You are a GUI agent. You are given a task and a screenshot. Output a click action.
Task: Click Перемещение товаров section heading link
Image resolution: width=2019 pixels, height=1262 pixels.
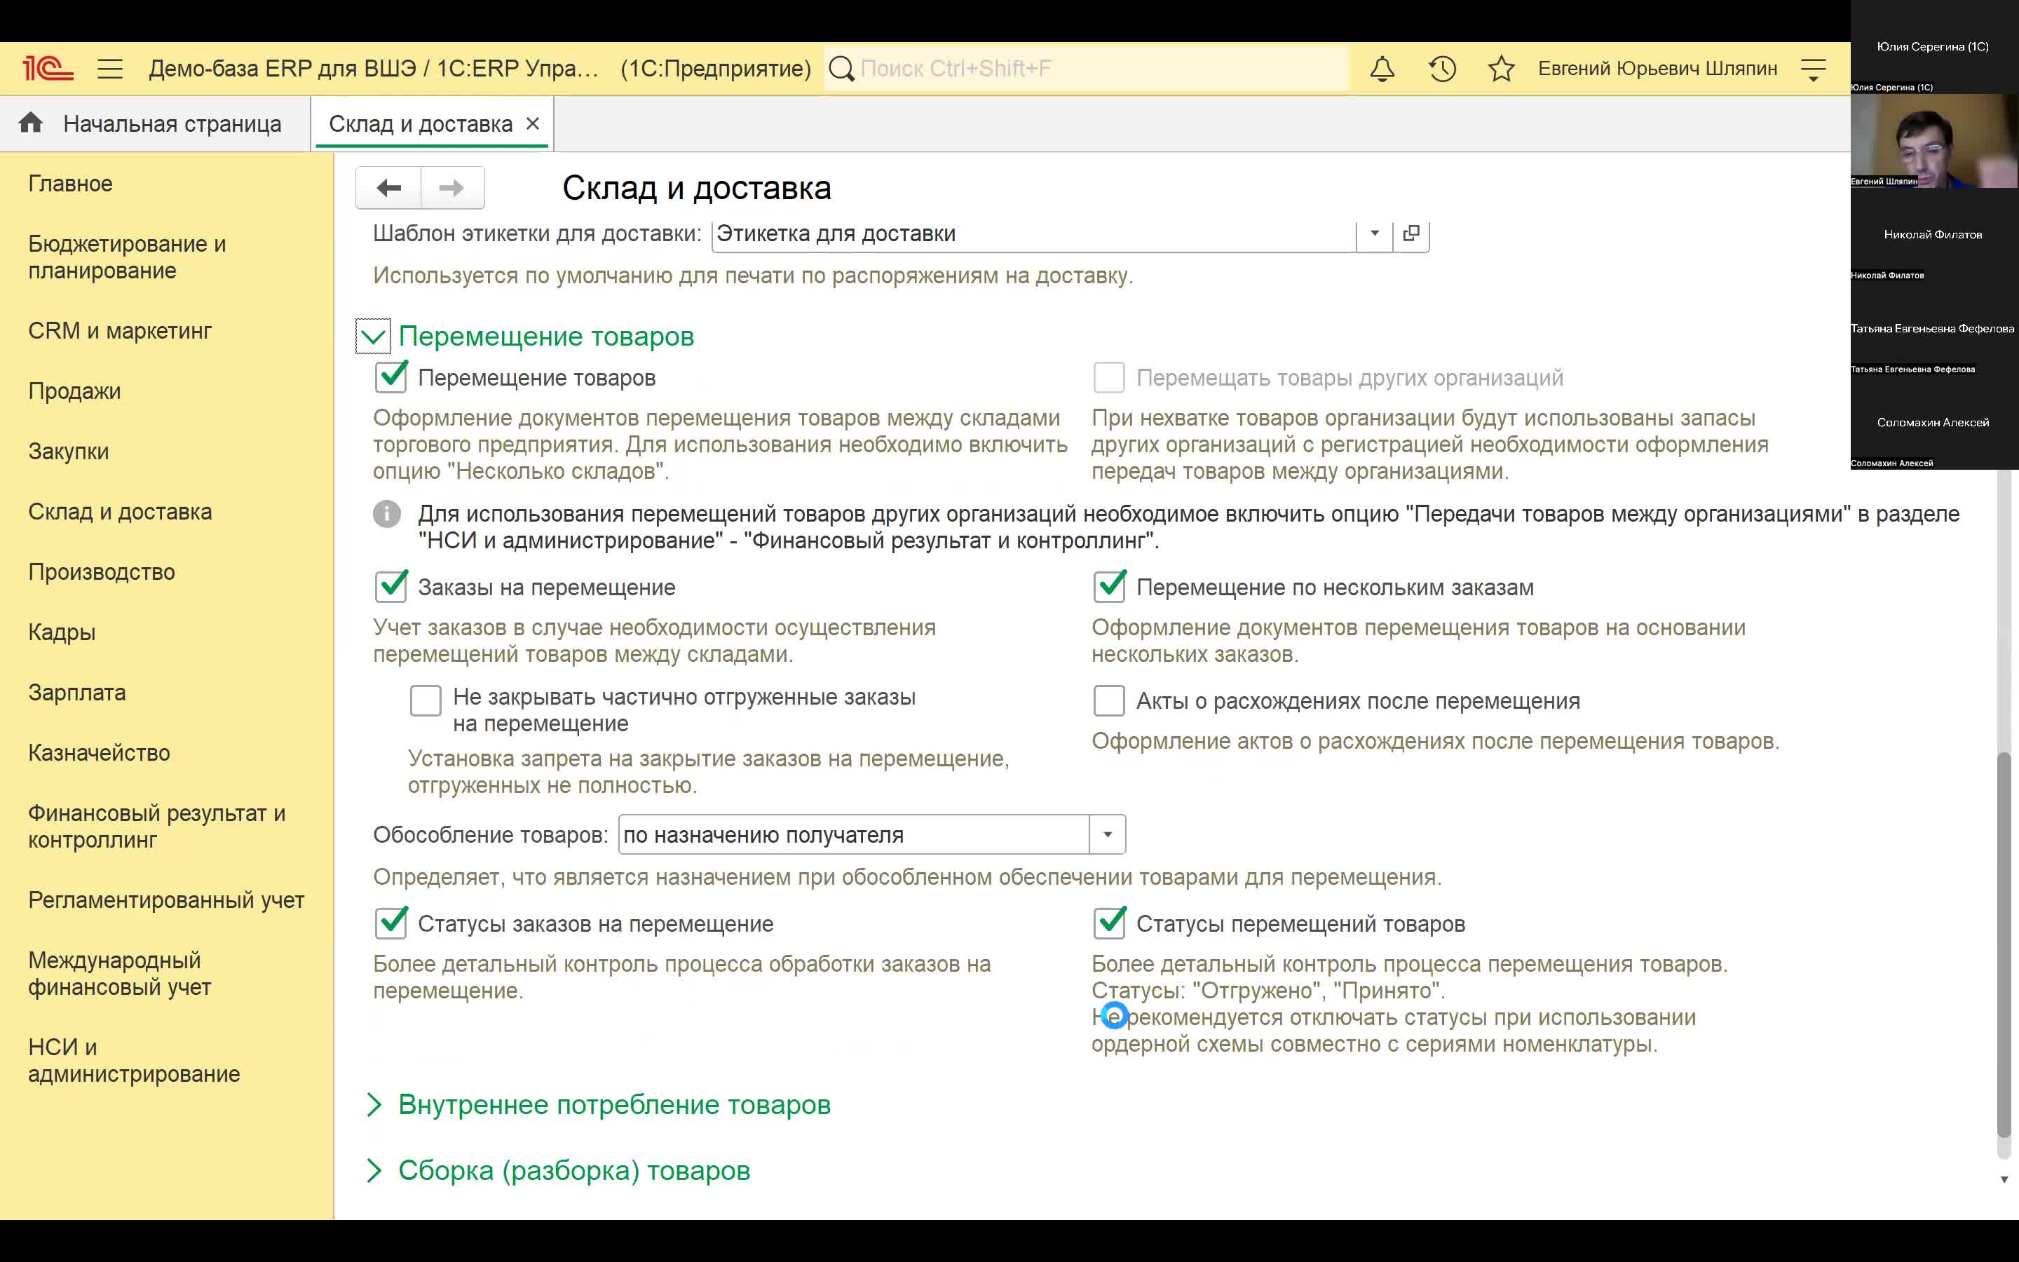(545, 337)
